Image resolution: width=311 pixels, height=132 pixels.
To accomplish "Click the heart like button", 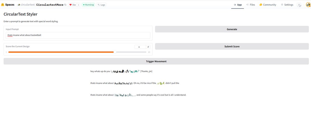I will pyautogui.click(x=72, y=5).
